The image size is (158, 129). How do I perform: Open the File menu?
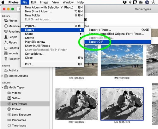coord(25,2)
